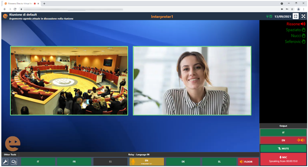The width and height of the screenshot is (308, 167).
Task: Click the orange logo in the header
Action: pyautogui.click(x=5, y=16)
